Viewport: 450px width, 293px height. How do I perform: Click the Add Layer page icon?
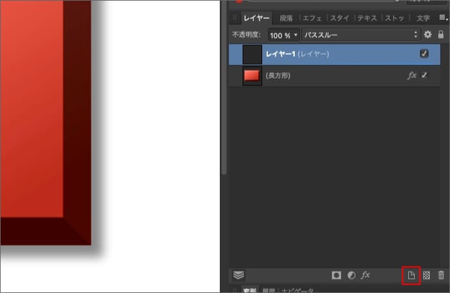[x=411, y=275]
